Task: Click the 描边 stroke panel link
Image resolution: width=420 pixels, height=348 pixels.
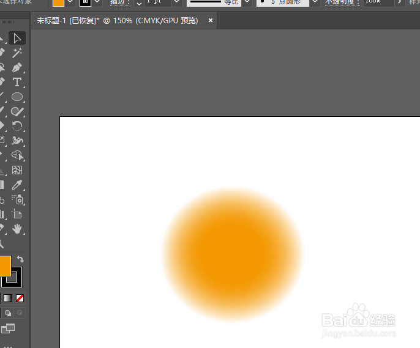Action: coord(119,2)
